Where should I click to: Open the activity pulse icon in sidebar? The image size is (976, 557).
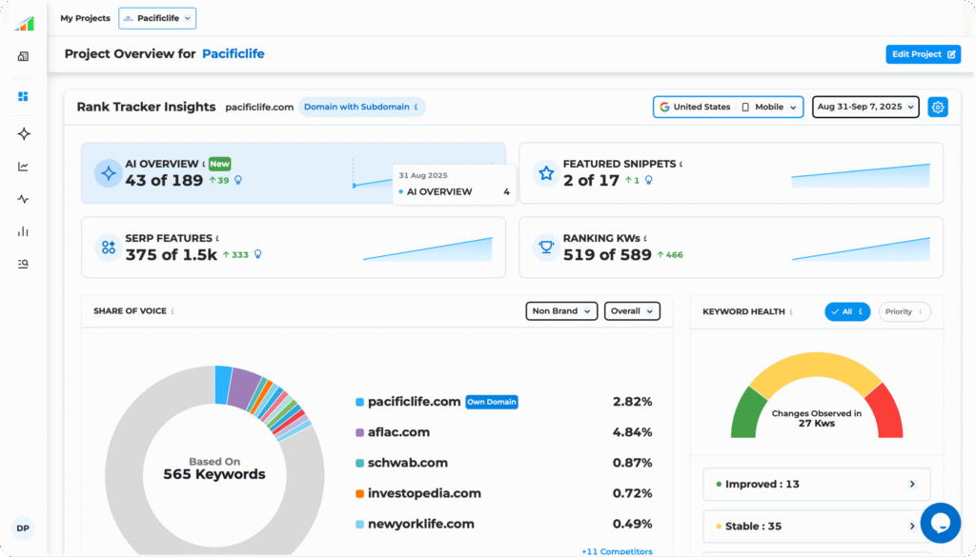(x=23, y=199)
